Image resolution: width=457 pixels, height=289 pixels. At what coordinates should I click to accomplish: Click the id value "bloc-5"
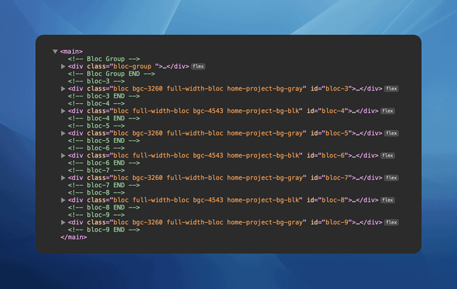(x=336, y=134)
